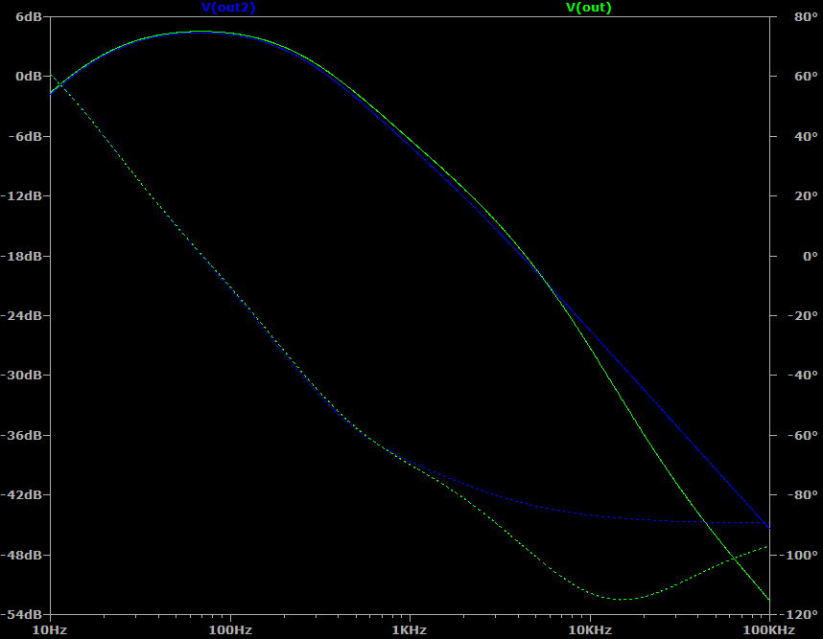Select the -100° phase axis label
The width and height of the screenshot is (823, 639).
coord(798,555)
